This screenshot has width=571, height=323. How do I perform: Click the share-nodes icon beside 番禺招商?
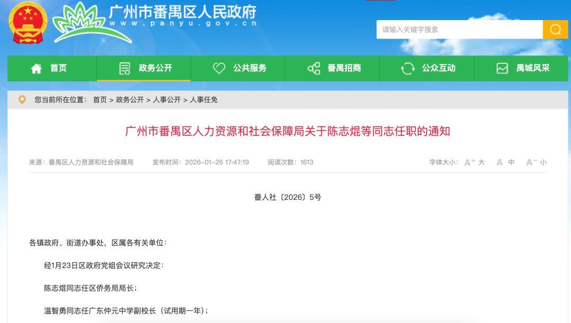[x=314, y=68]
